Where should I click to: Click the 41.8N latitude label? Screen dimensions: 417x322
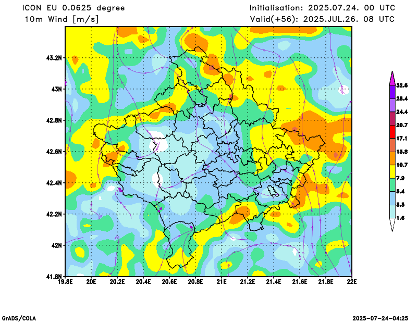click(x=54, y=276)
